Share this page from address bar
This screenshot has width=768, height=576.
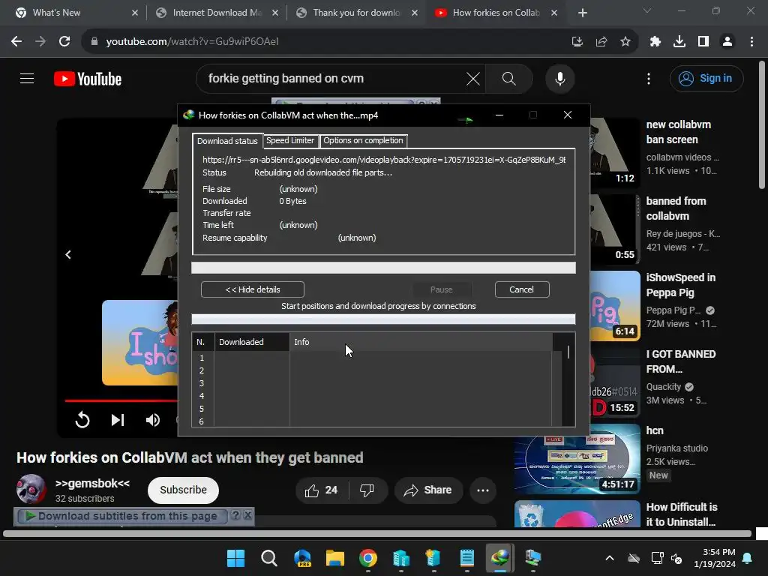coord(601,42)
